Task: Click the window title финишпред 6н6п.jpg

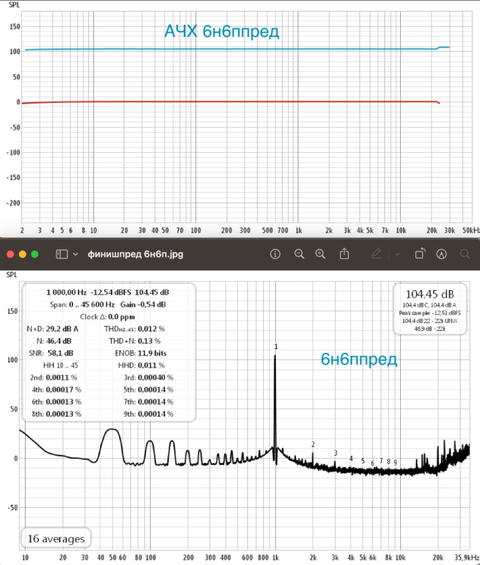Action: pos(135,255)
